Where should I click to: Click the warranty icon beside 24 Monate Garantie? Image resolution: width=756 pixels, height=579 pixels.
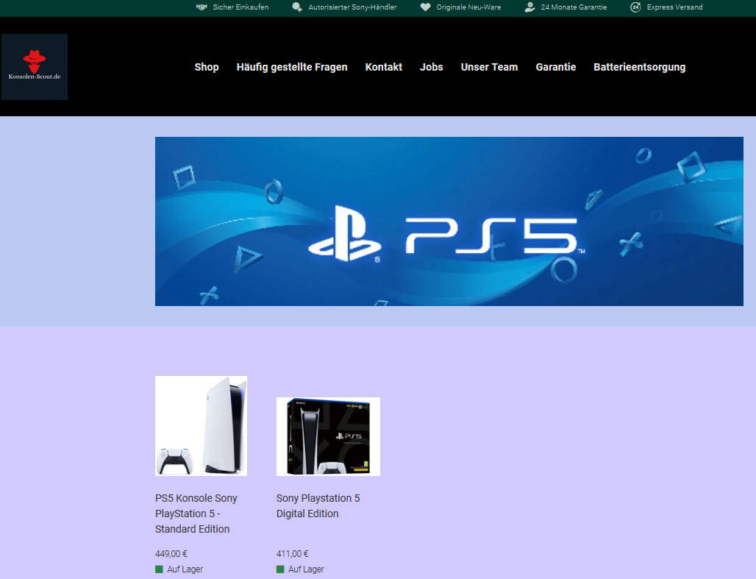[x=530, y=7]
